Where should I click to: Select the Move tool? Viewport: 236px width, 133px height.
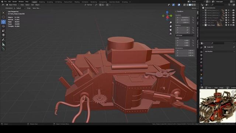coord(3,22)
